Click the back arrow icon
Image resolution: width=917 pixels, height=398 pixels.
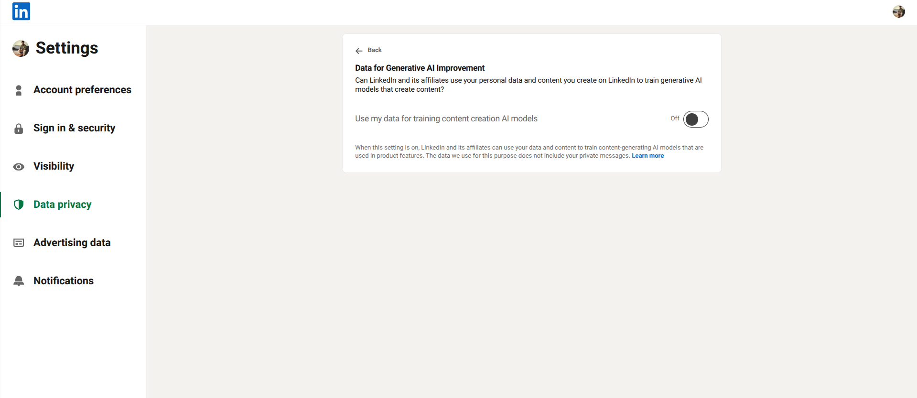pos(359,51)
